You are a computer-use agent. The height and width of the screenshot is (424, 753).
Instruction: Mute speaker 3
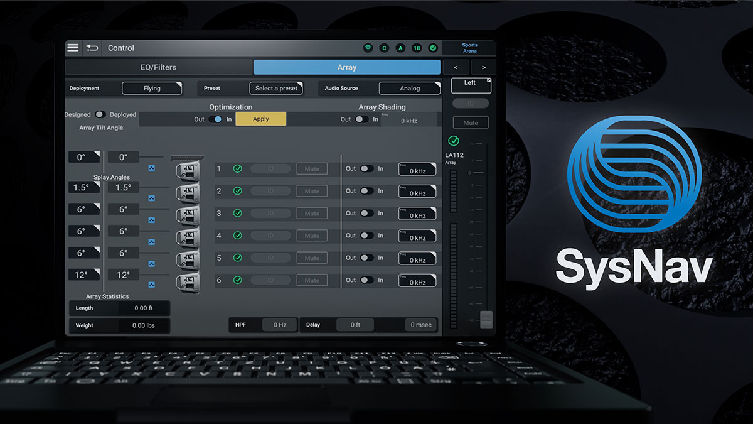[312, 214]
